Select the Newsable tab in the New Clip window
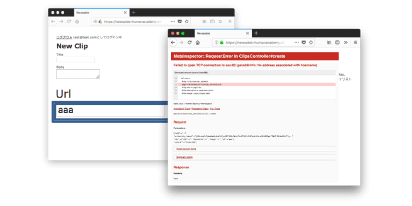This screenshot has width=412, height=206. [102, 13]
